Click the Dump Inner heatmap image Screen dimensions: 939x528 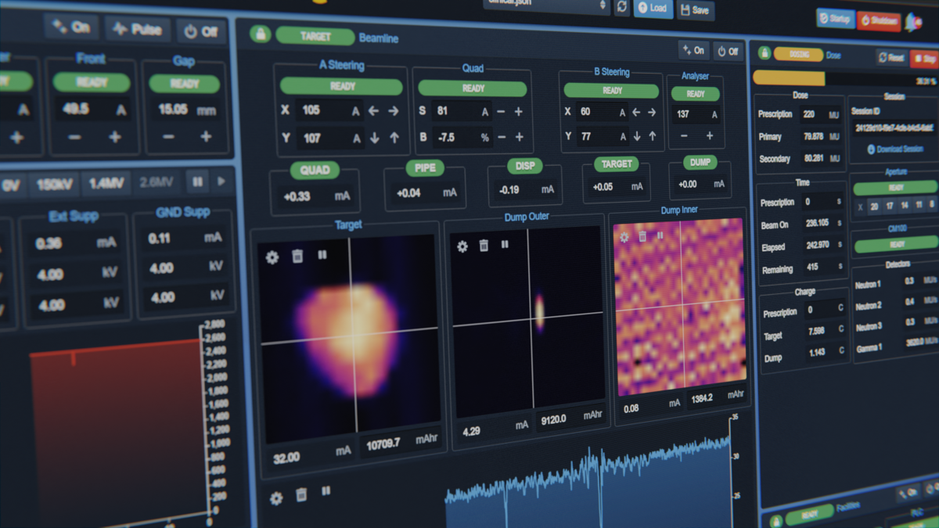click(678, 306)
